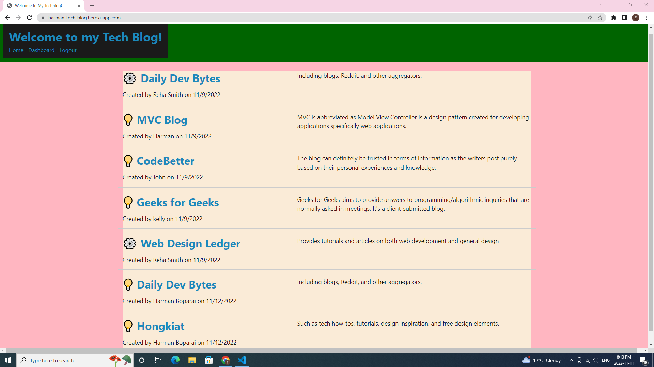Reload the page with refresh button
The width and height of the screenshot is (654, 367).
pyautogui.click(x=29, y=18)
